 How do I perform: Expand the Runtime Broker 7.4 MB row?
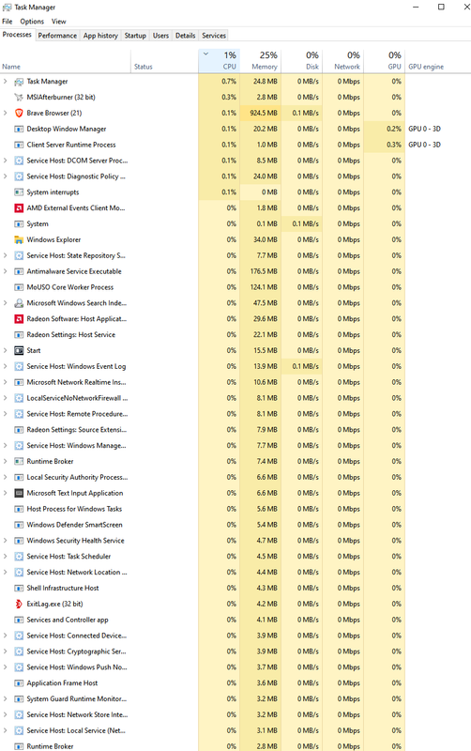click(6, 461)
